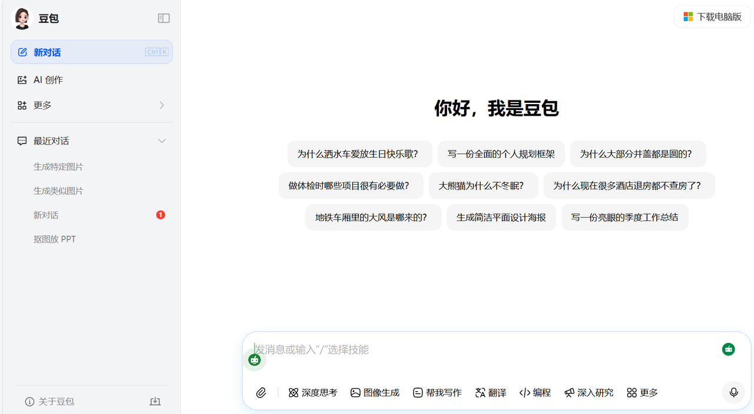Click the 帮我写作 document icon
Screen dimensions: 754x414
coord(418,393)
